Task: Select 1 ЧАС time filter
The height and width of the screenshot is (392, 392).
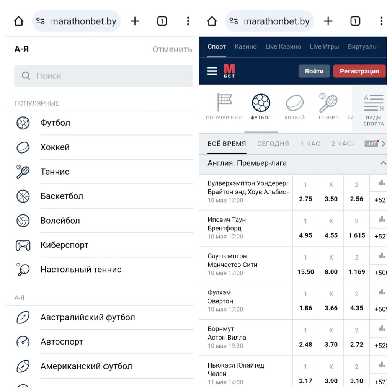Action: (x=310, y=144)
